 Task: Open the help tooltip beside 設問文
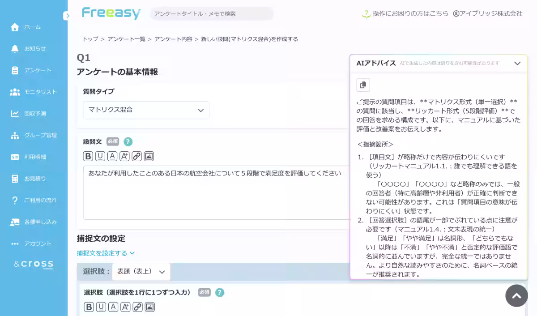pyautogui.click(x=128, y=141)
